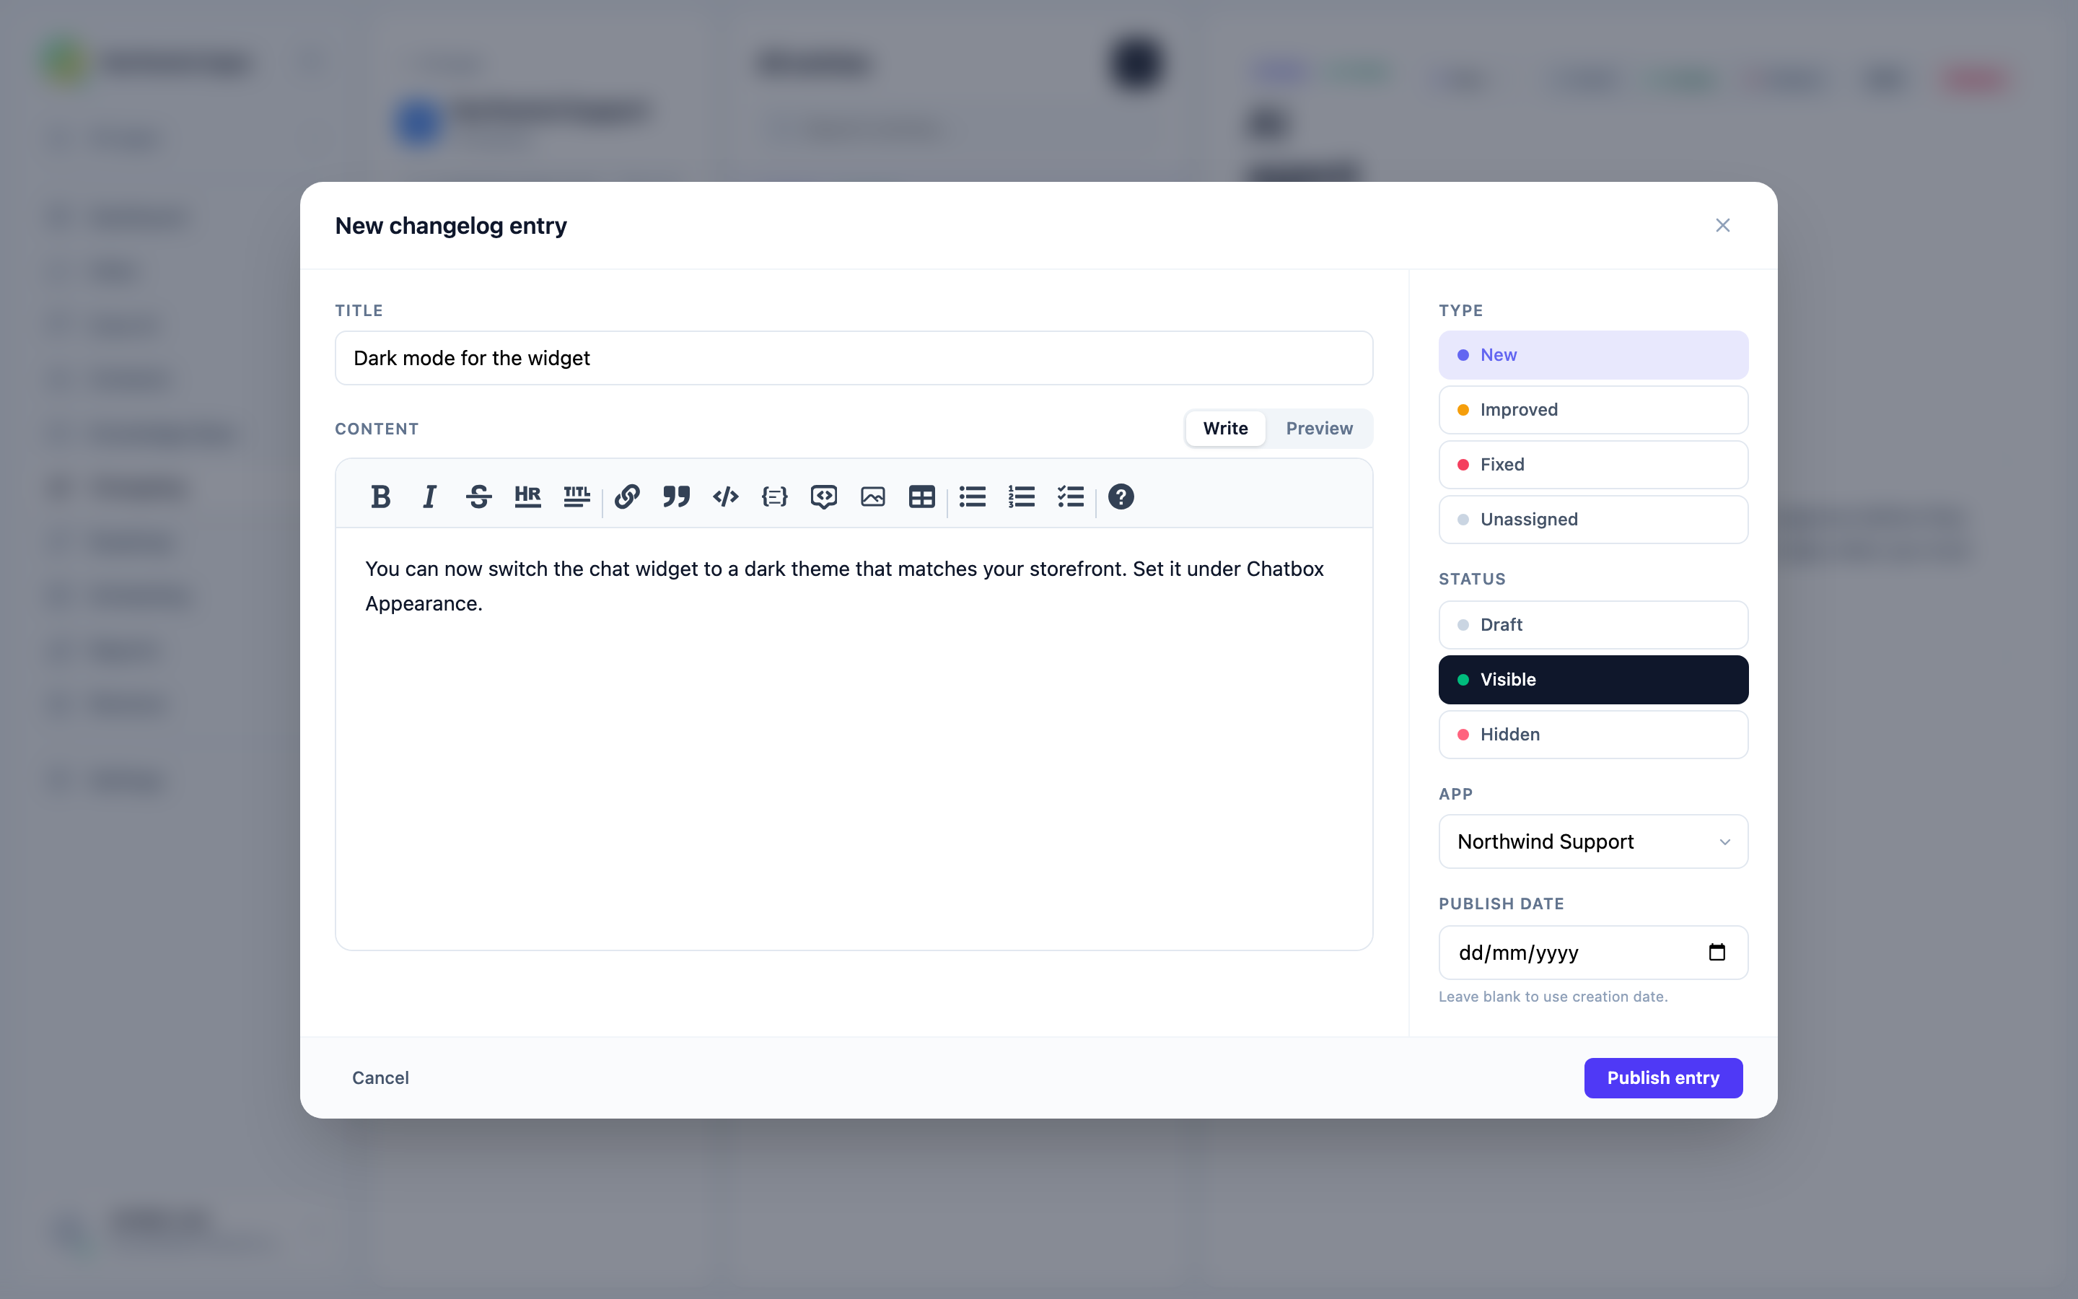This screenshot has height=1299, width=2078.
Task: Select the Improved type option
Action: click(x=1593, y=410)
